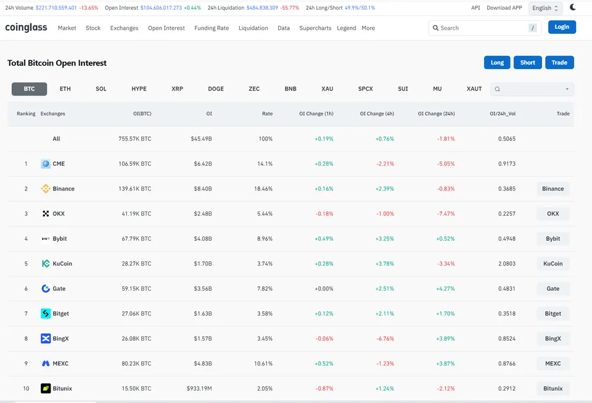Click the 24h Liquidation value $484,838,309
The image size is (592, 403).
pyautogui.click(x=262, y=7)
